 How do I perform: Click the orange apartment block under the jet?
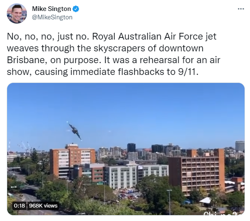click(x=72, y=161)
